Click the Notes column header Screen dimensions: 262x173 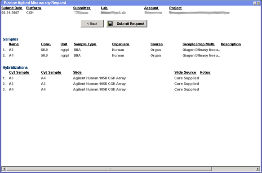tap(205, 72)
